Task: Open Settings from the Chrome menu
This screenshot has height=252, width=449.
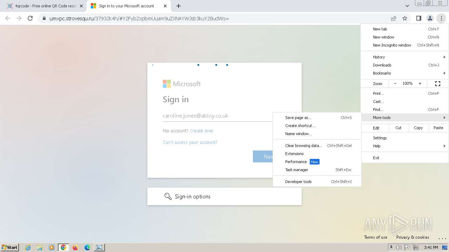Action: pyautogui.click(x=405, y=138)
